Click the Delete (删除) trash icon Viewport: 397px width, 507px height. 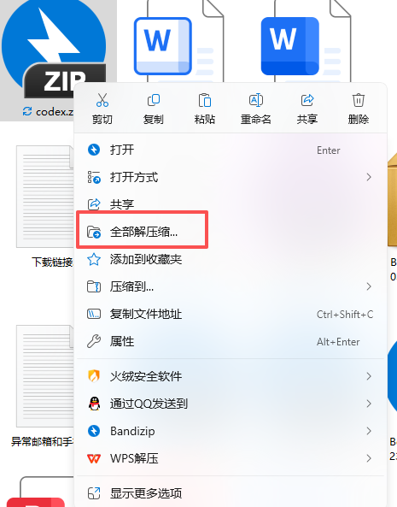359,100
